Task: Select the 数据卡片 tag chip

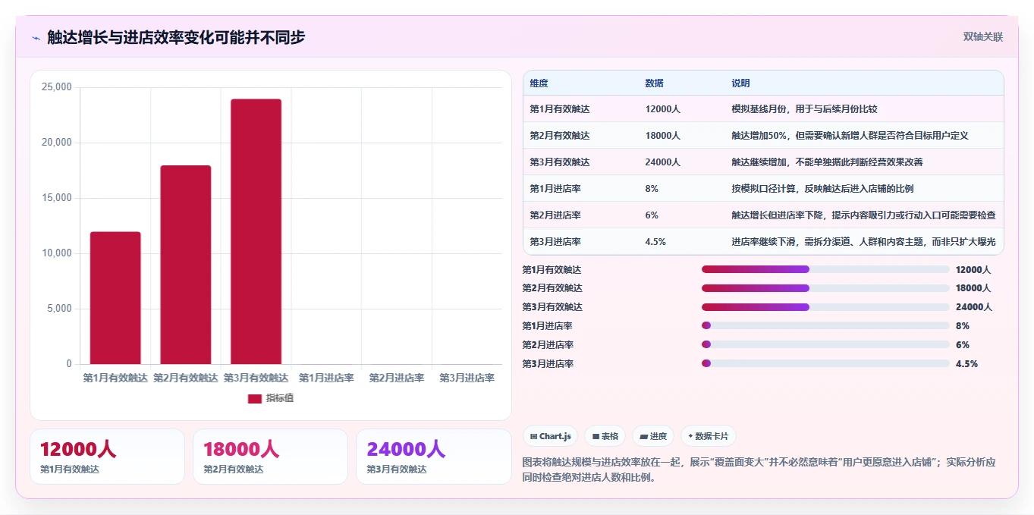Action: [708, 436]
